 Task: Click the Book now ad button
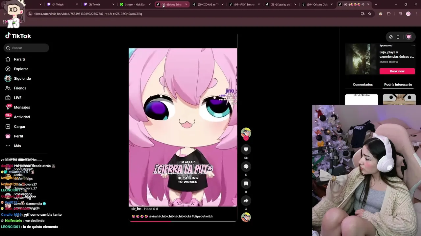coord(397,71)
